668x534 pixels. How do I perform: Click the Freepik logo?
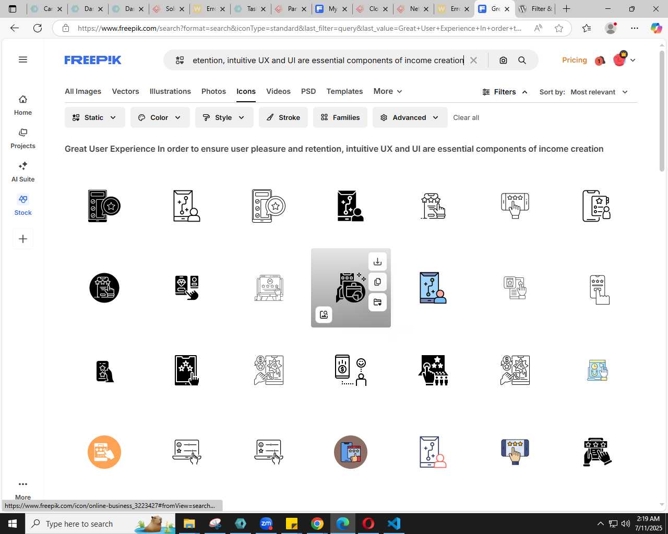pos(93,60)
